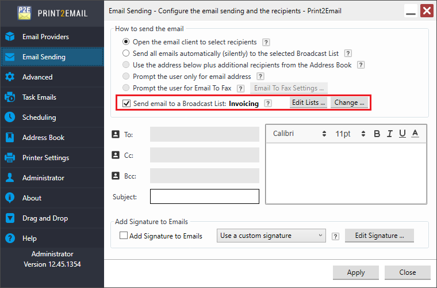This screenshot has width=437, height=288.
Task: Click the Cc recipients field
Action: tap(205, 155)
